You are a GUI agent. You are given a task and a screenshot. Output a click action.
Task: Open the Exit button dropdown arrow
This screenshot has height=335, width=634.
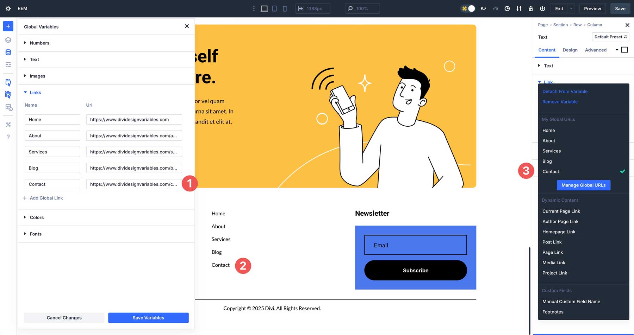(571, 8)
